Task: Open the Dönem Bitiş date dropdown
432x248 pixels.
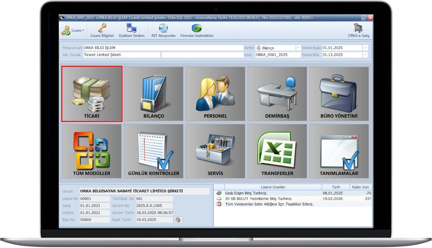Action: coord(365,55)
